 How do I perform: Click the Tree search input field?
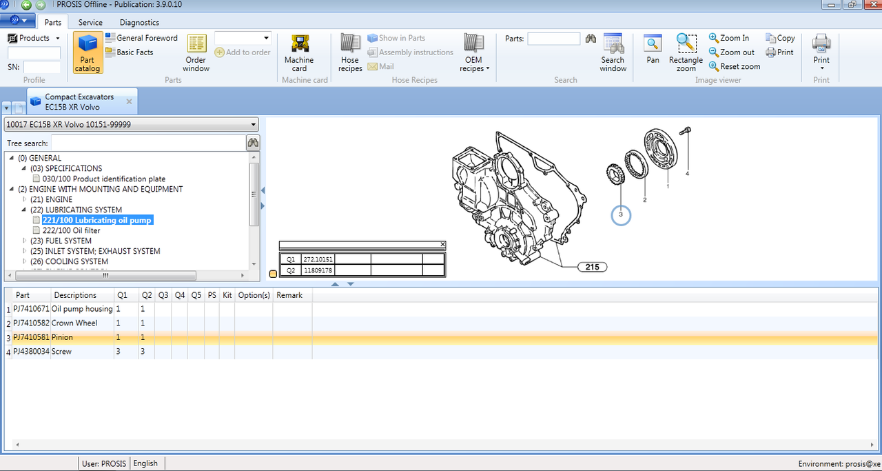[x=148, y=143]
